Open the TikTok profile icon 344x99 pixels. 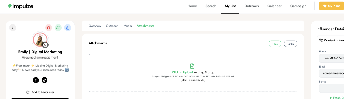pyautogui.click(x=44, y=80)
